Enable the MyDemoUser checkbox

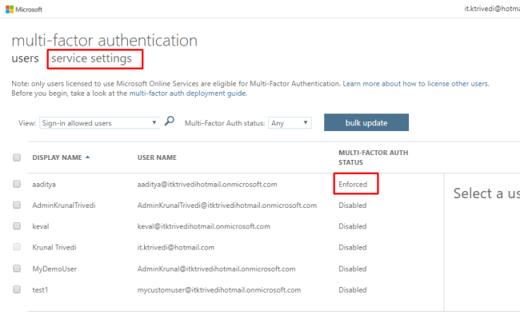tap(16, 269)
